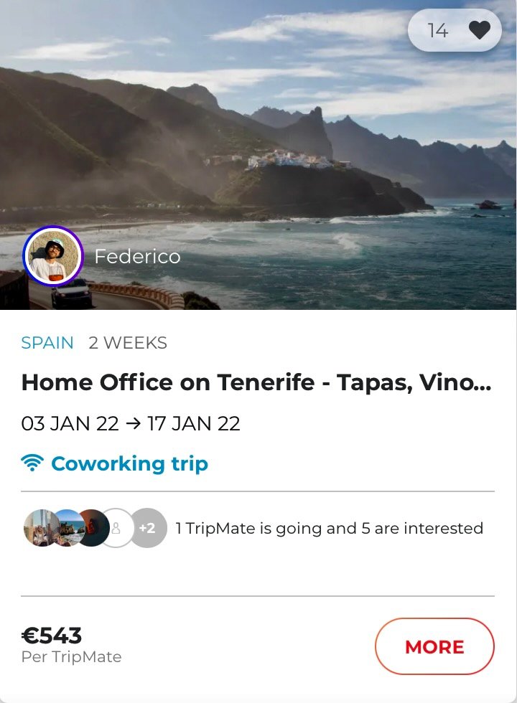Click the Per TripMate caption
The image size is (517, 703).
(71, 656)
